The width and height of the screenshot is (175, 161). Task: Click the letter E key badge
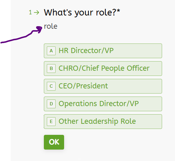pyautogui.click(x=51, y=122)
